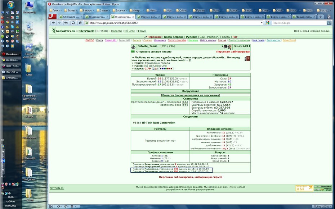Open the red Opera menu button
This screenshot has height=209, width=335.
click(x=52, y=17)
